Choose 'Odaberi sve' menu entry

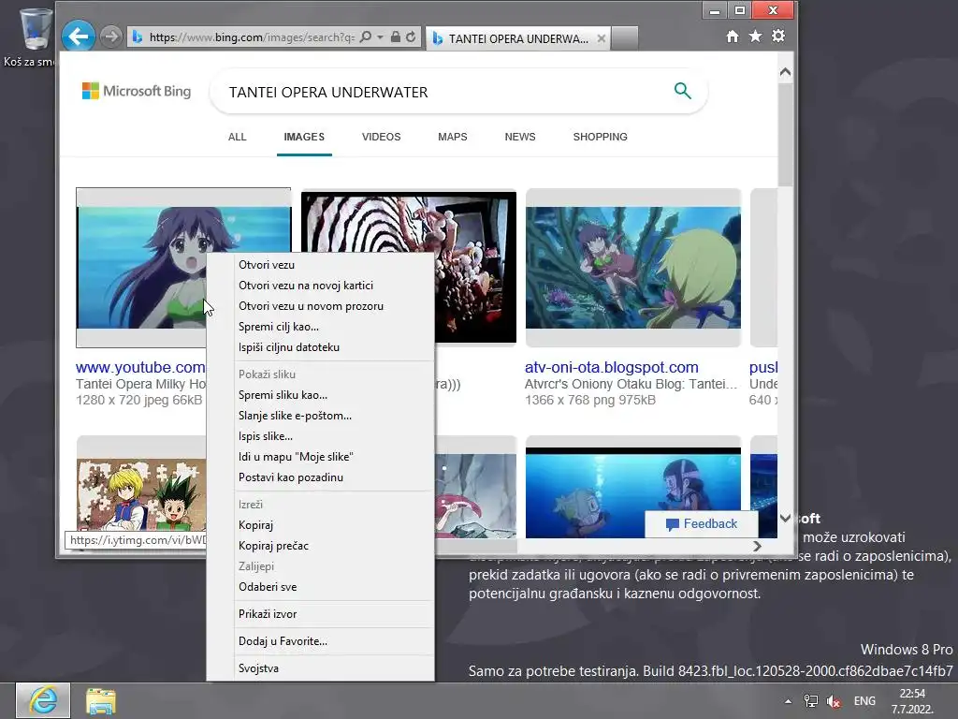(320, 587)
